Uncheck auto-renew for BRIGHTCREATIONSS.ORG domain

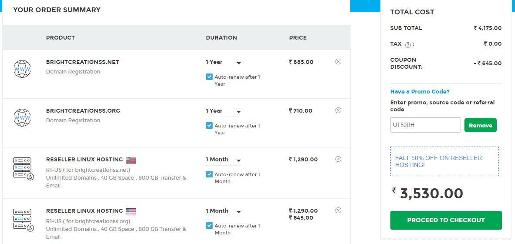pyautogui.click(x=209, y=126)
